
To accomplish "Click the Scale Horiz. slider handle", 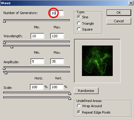I will click(x=70, y=93).
